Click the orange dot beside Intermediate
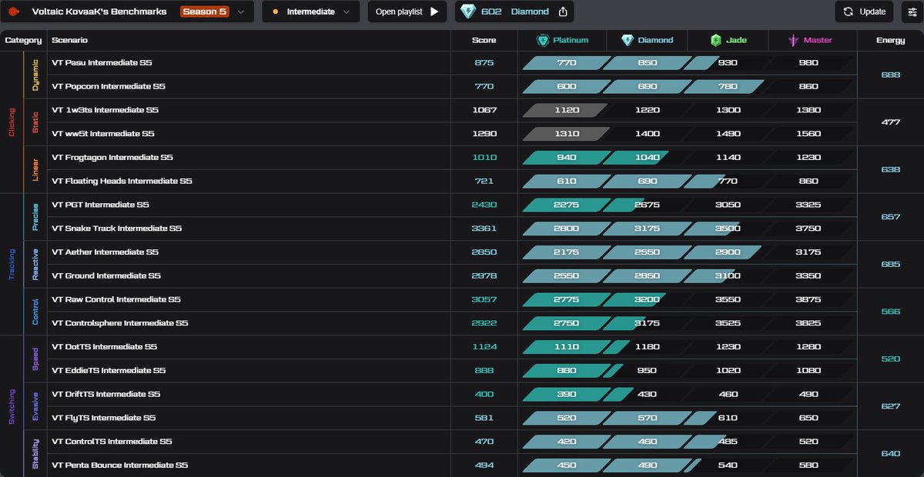Image resolution: width=924 pixels, height=477 pixels. click(275, 12)
